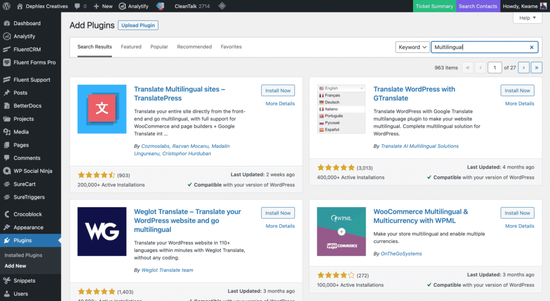This screenshot has height=301, width=550.
Task: Click the WordPress logo in admin bar
Action: click(6, 6)
